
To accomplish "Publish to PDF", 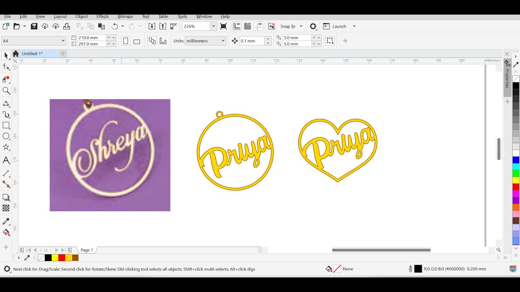I will click(173, 26).
